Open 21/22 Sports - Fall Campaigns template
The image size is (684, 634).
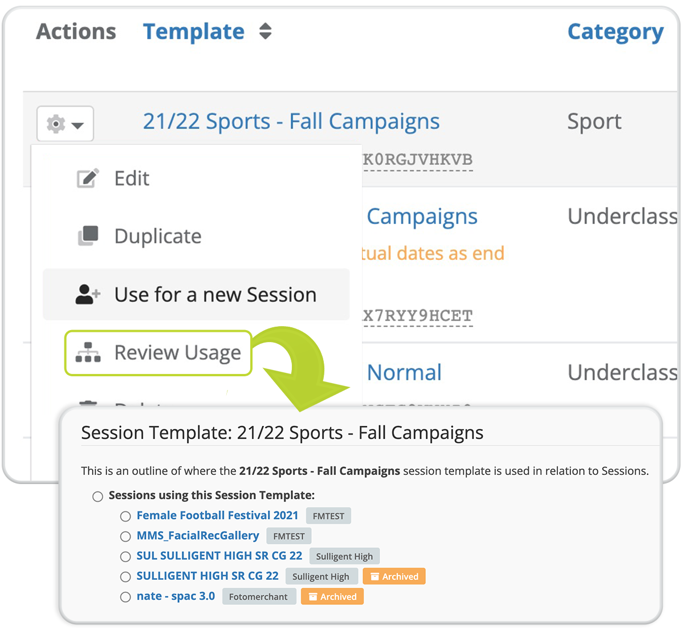pos(291,121)
